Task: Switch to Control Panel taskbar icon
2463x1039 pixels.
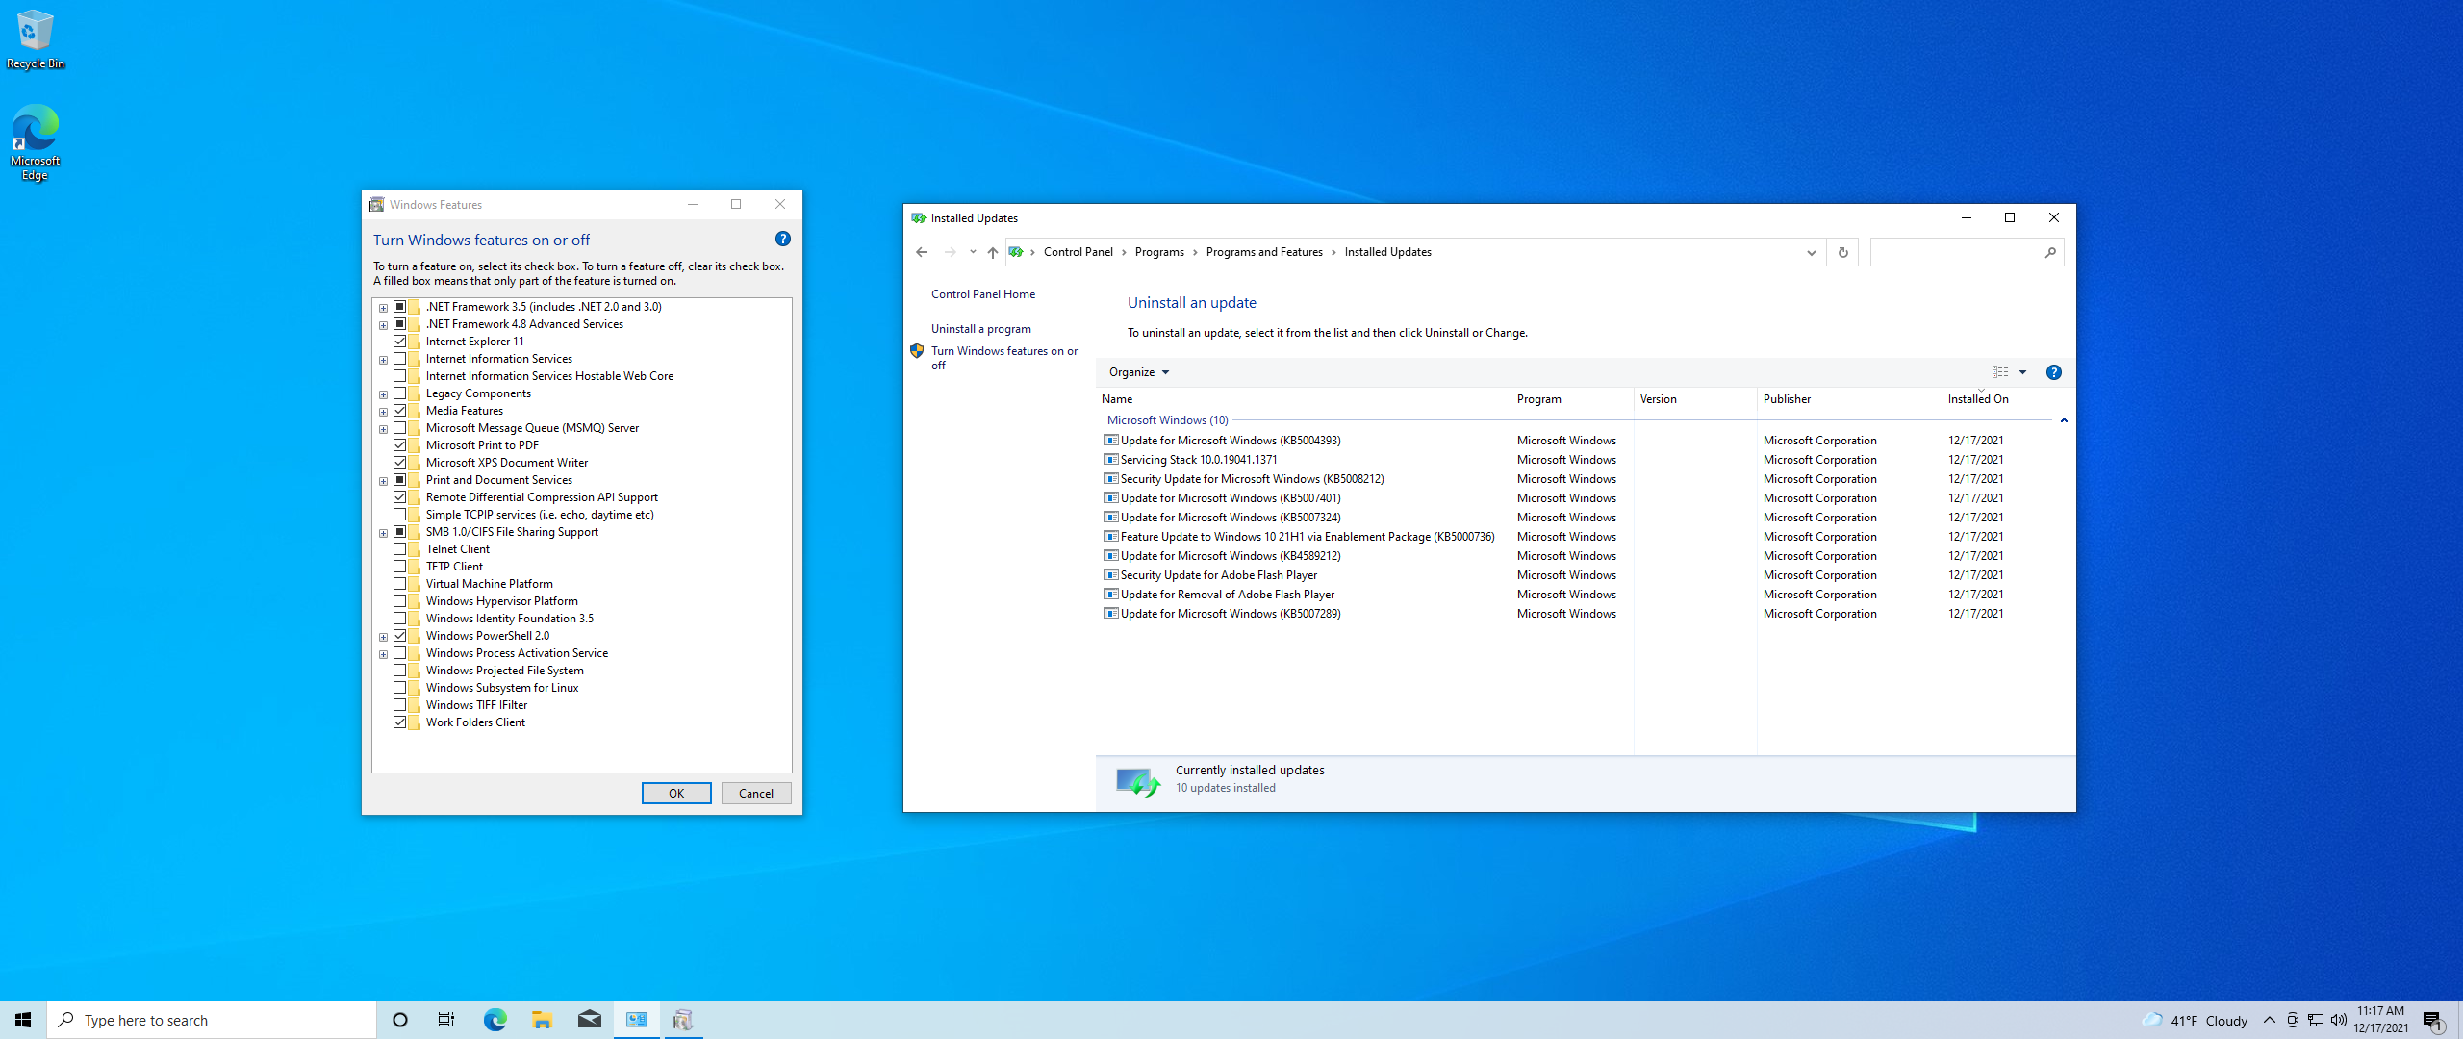Action: click(x=637, y=1020)
